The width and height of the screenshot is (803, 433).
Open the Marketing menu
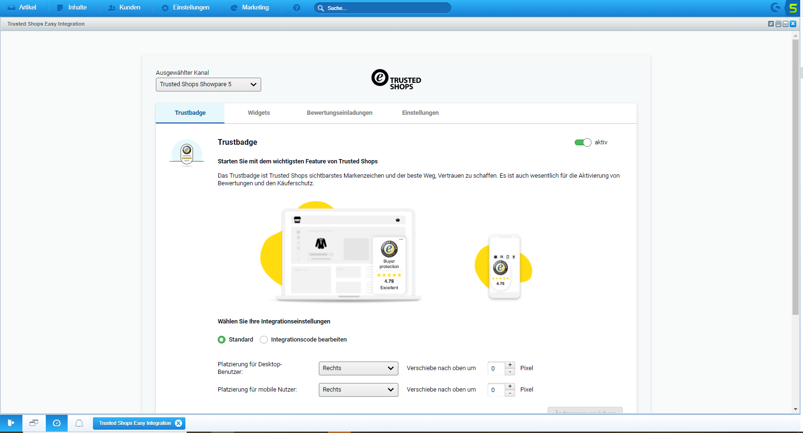[x=250, y=8]
